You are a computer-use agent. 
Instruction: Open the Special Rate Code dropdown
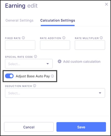[29, 64]
